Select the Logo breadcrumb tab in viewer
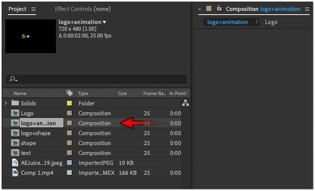The width and height of the screenshot is (315, 191). [x=271, y=22]
